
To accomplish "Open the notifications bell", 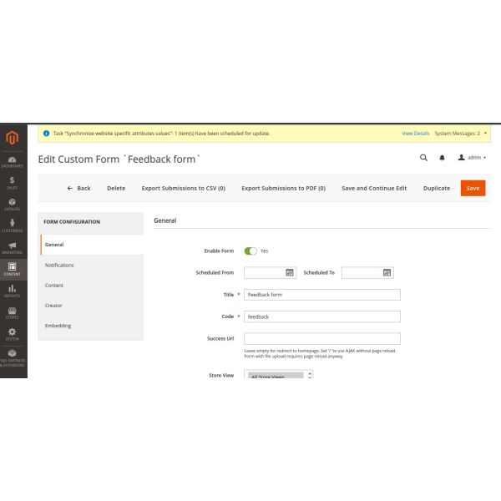I will 443,157.
